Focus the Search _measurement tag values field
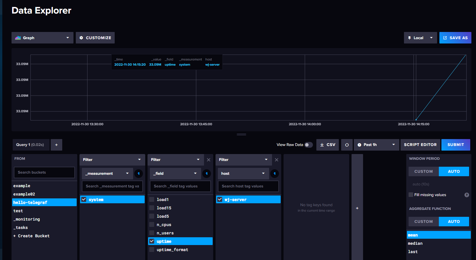The height and width of the screenshot is (260, 476). pyautogui.click(x=112, y=186)
